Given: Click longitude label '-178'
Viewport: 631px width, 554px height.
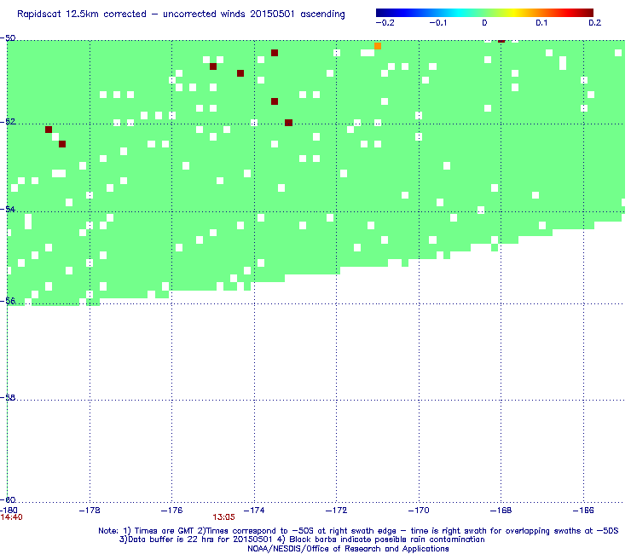Looking at the screenshot, I should 90,511.
